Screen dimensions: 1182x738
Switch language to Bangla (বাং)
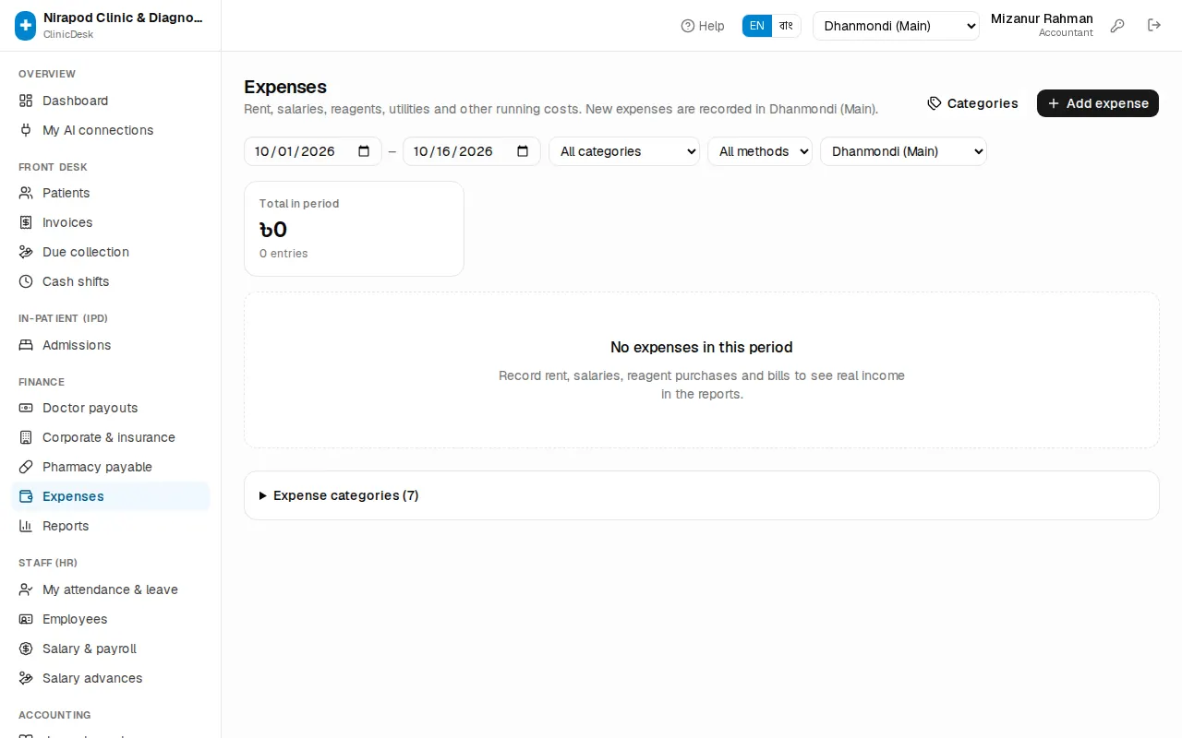click(x=786, y=26)
